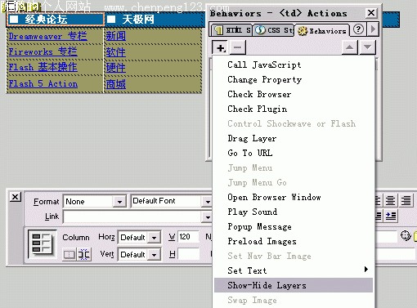The width and height of the screenshot is (417, 308).
Task: Open the 新闻 link
Action: click(x=116, y=36)
